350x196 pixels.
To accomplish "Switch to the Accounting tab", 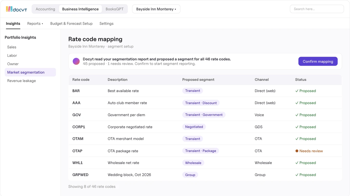I will pos(45,9).
